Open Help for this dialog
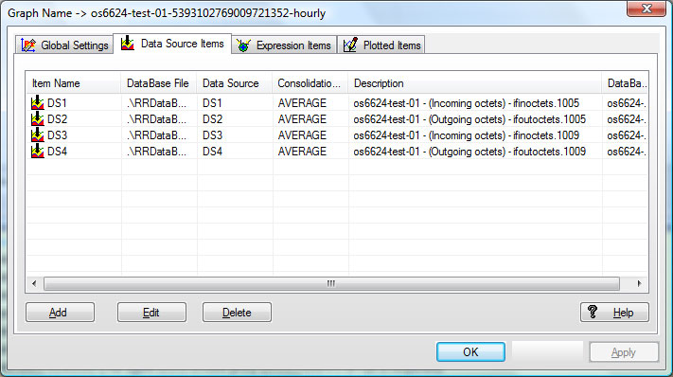Screen dimensions: 673x377 coord(614,313)
